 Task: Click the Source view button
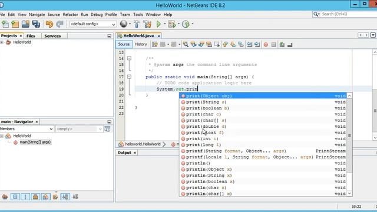[x=124, y=44]
